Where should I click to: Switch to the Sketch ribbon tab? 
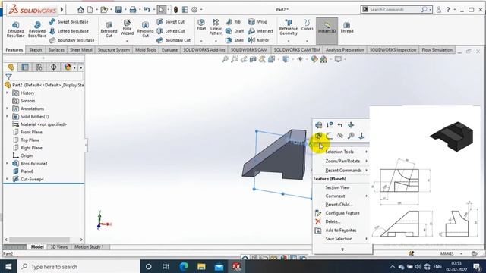click(36, 50)
